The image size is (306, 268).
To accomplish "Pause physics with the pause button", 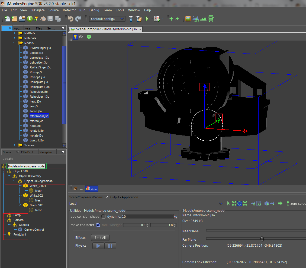I will 110,246.
